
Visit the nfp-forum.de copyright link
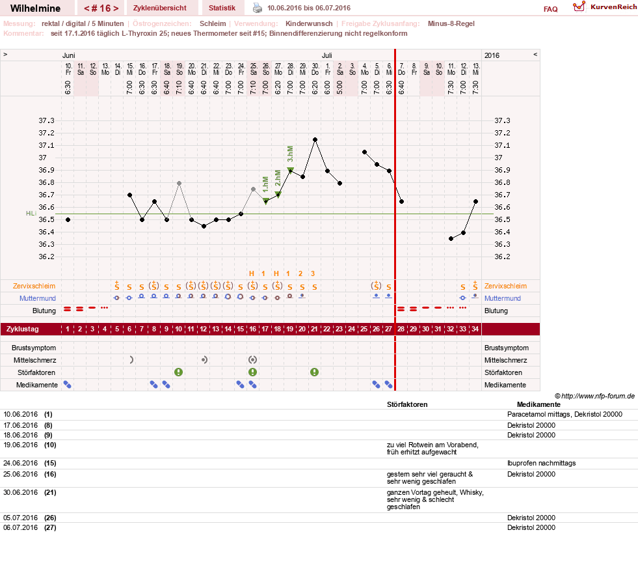coord(594,396)
